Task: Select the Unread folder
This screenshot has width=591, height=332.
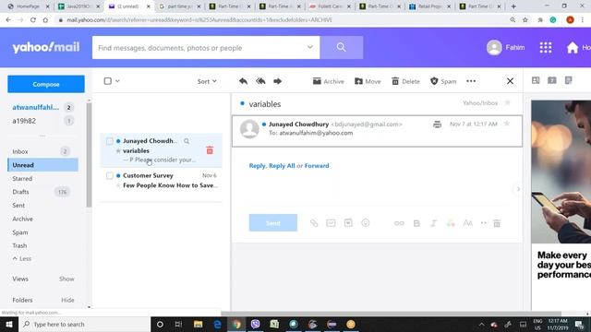Action: click(42, 165)
